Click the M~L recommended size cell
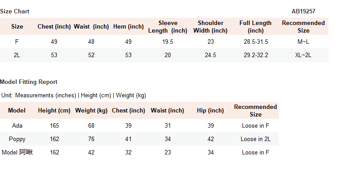This screenshot has width=341, height=175. (x=303, y=42)
